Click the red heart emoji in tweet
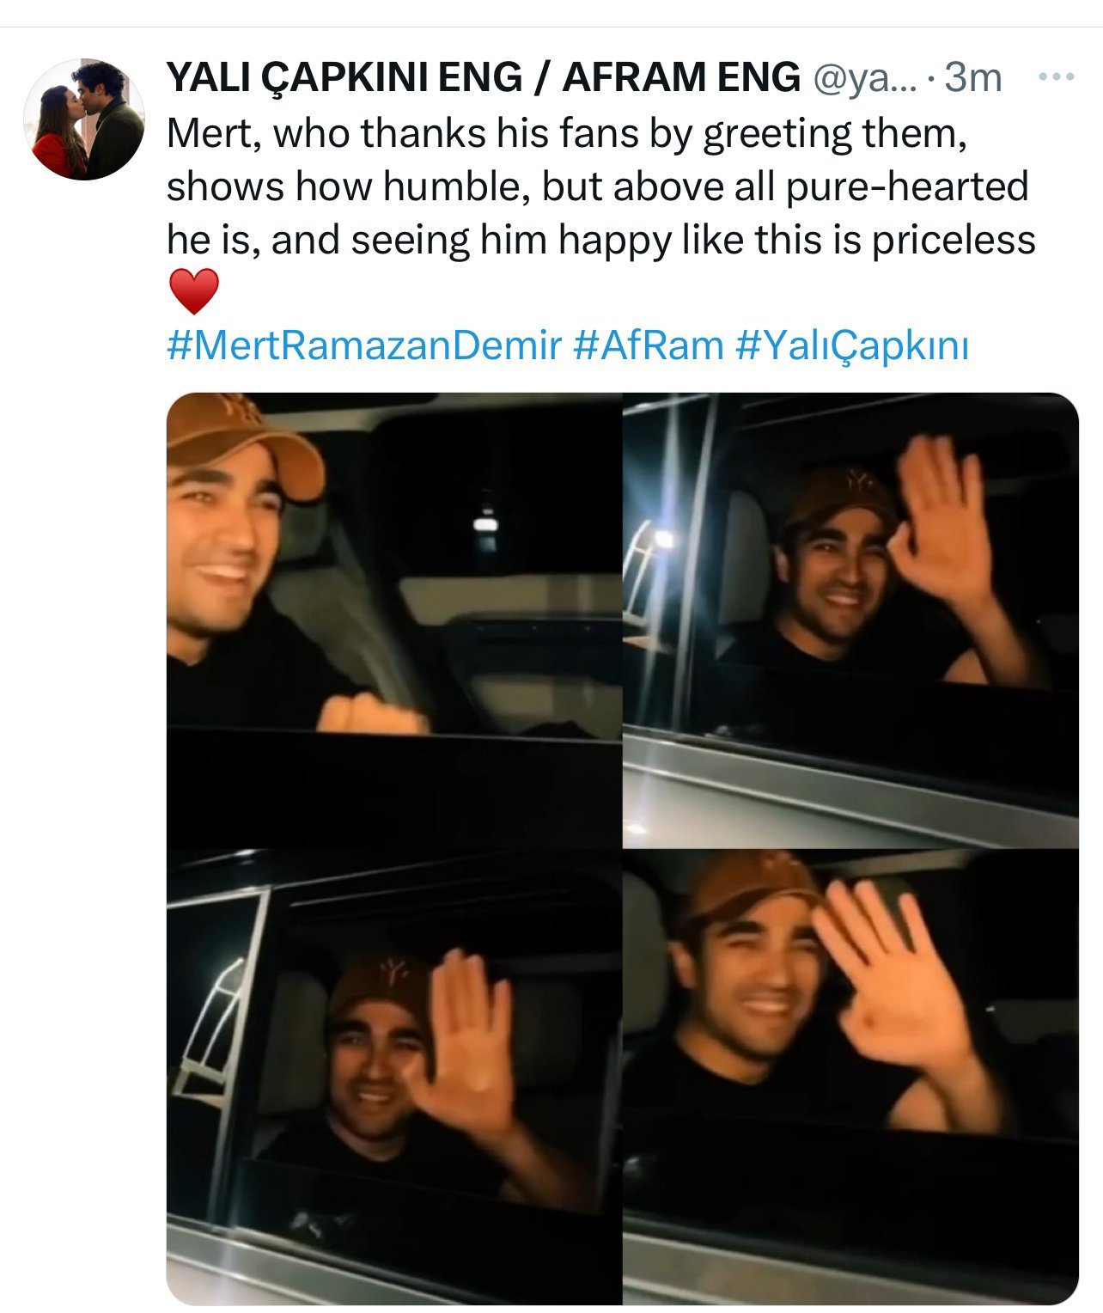This screenshot has height=1313, width=1103. click(x=193, y=291)
